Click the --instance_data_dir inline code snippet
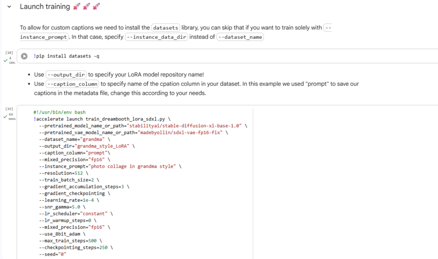 (156, 37)
